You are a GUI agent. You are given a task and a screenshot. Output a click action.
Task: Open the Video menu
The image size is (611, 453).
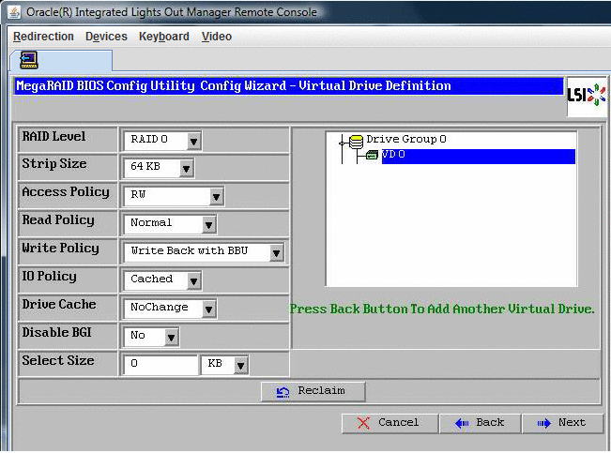[x=217, y=37]
